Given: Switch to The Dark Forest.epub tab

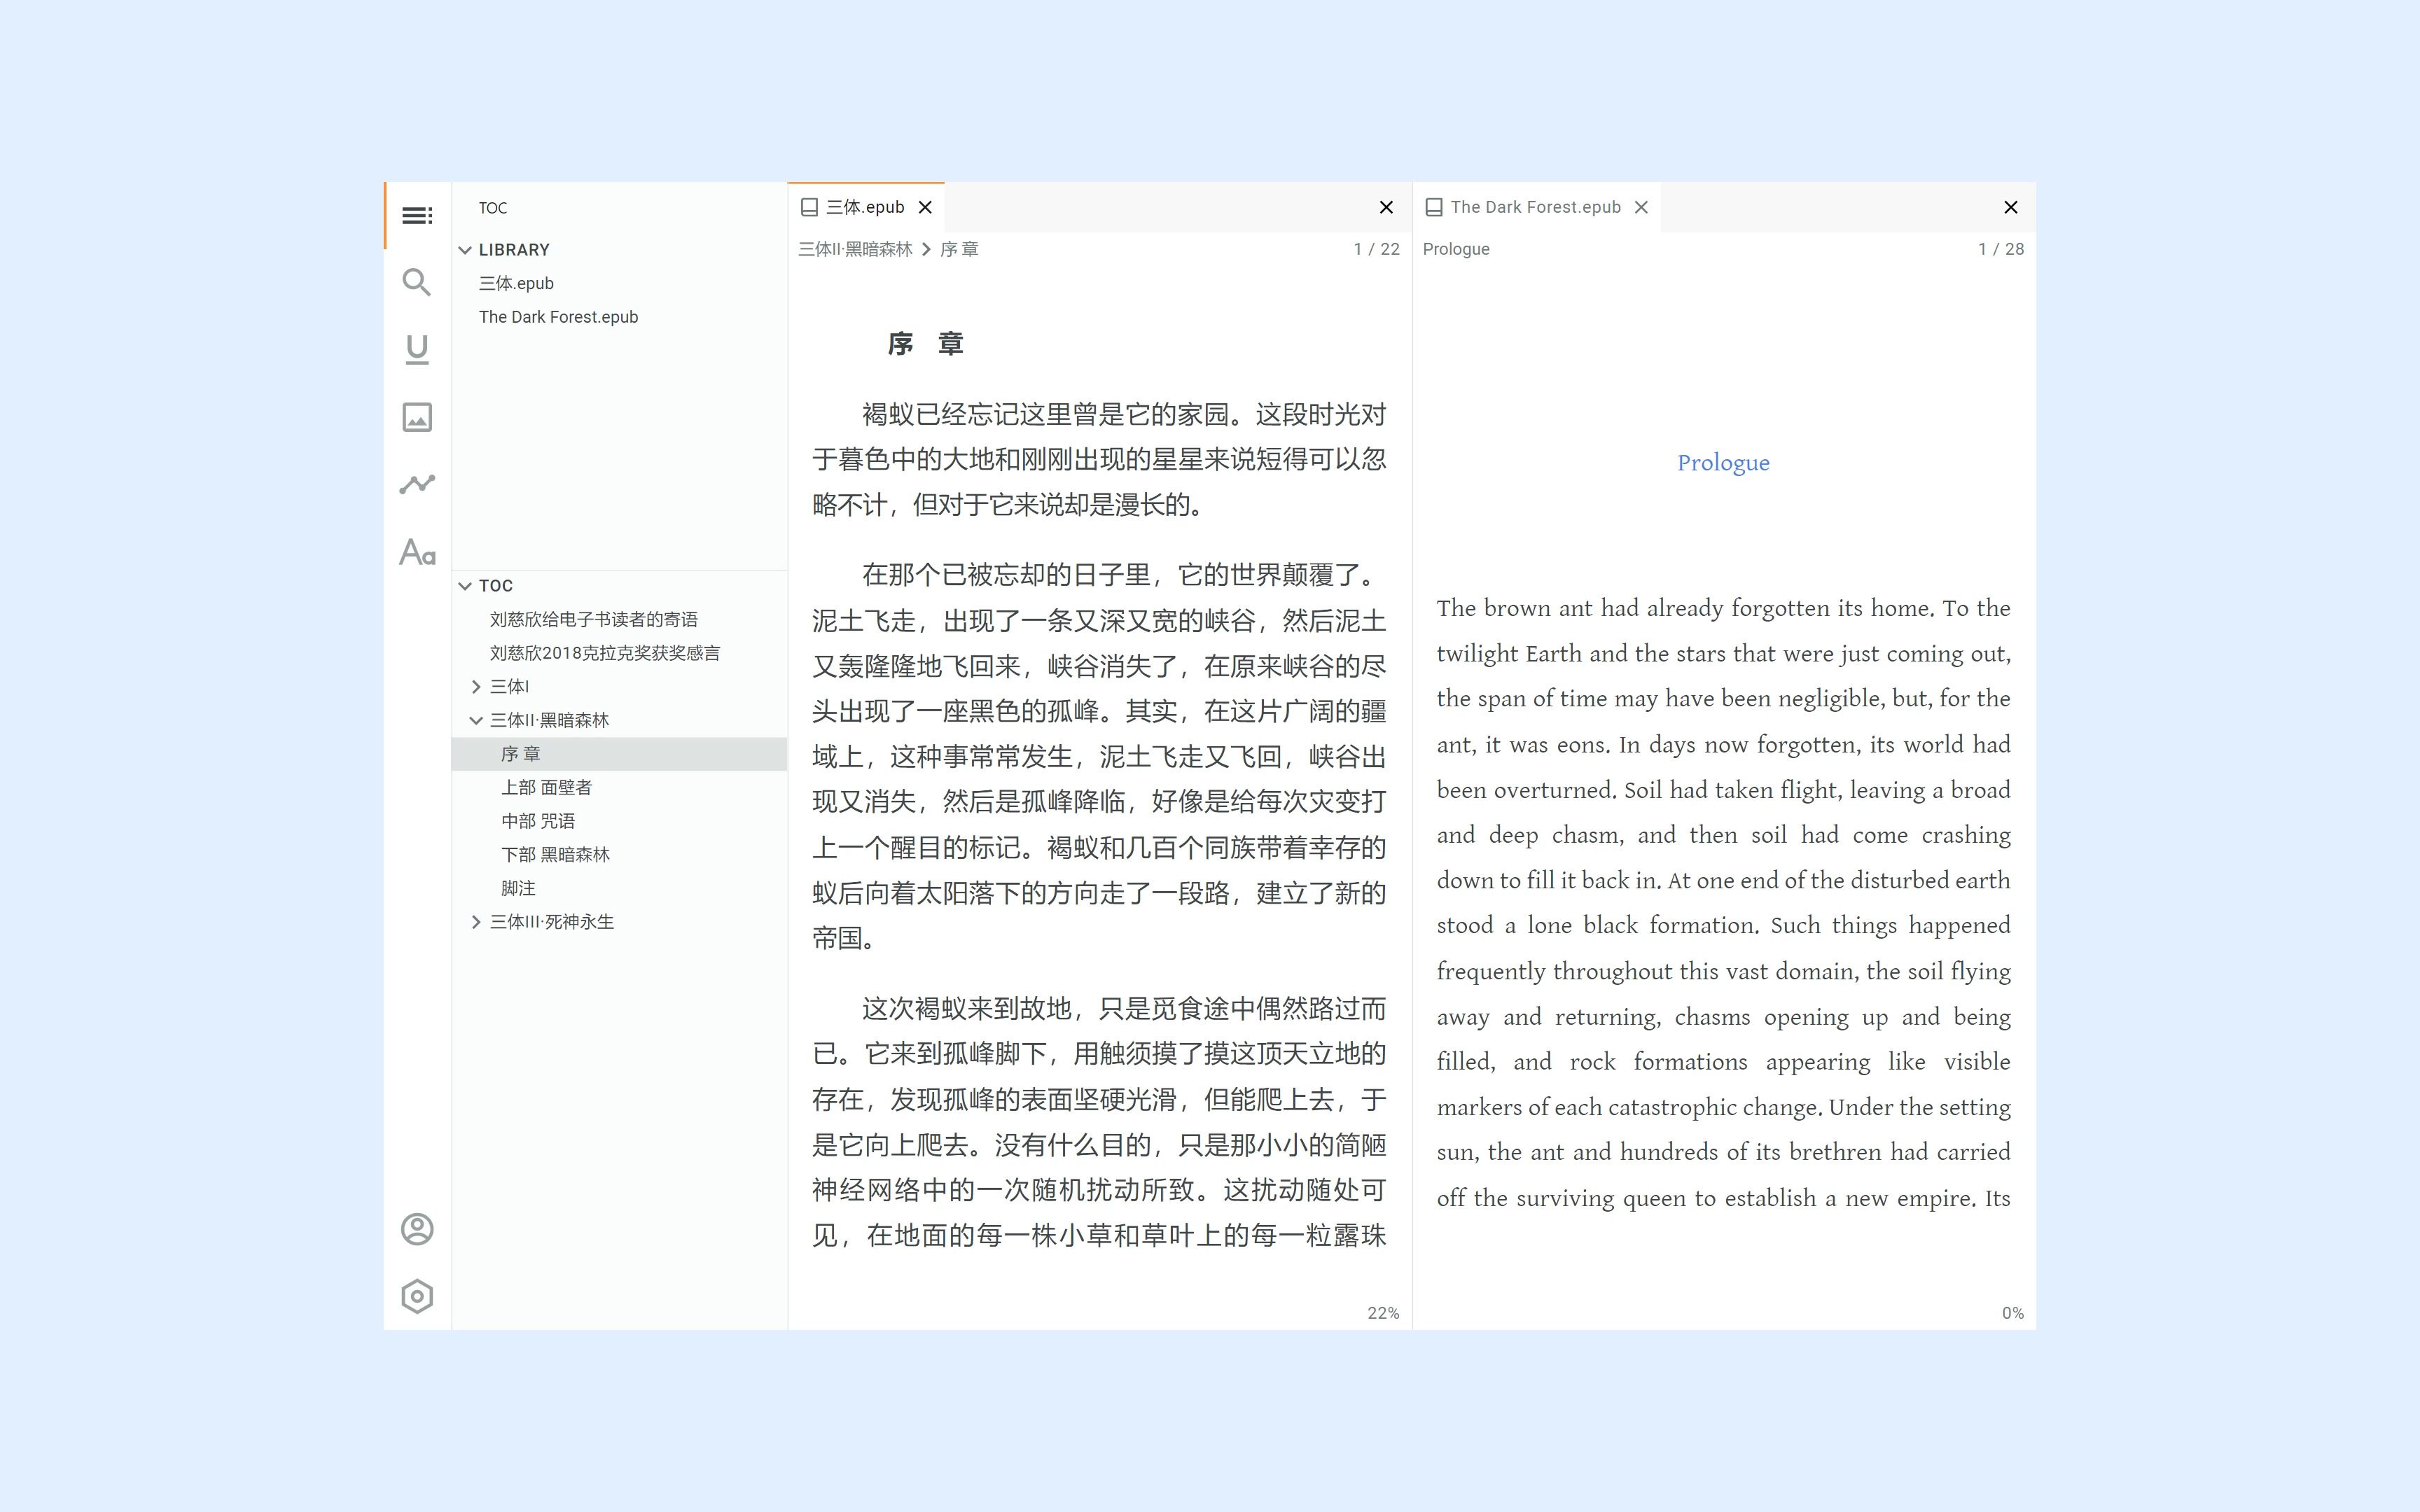Looking at the screenshot, I should (1536, 206).
